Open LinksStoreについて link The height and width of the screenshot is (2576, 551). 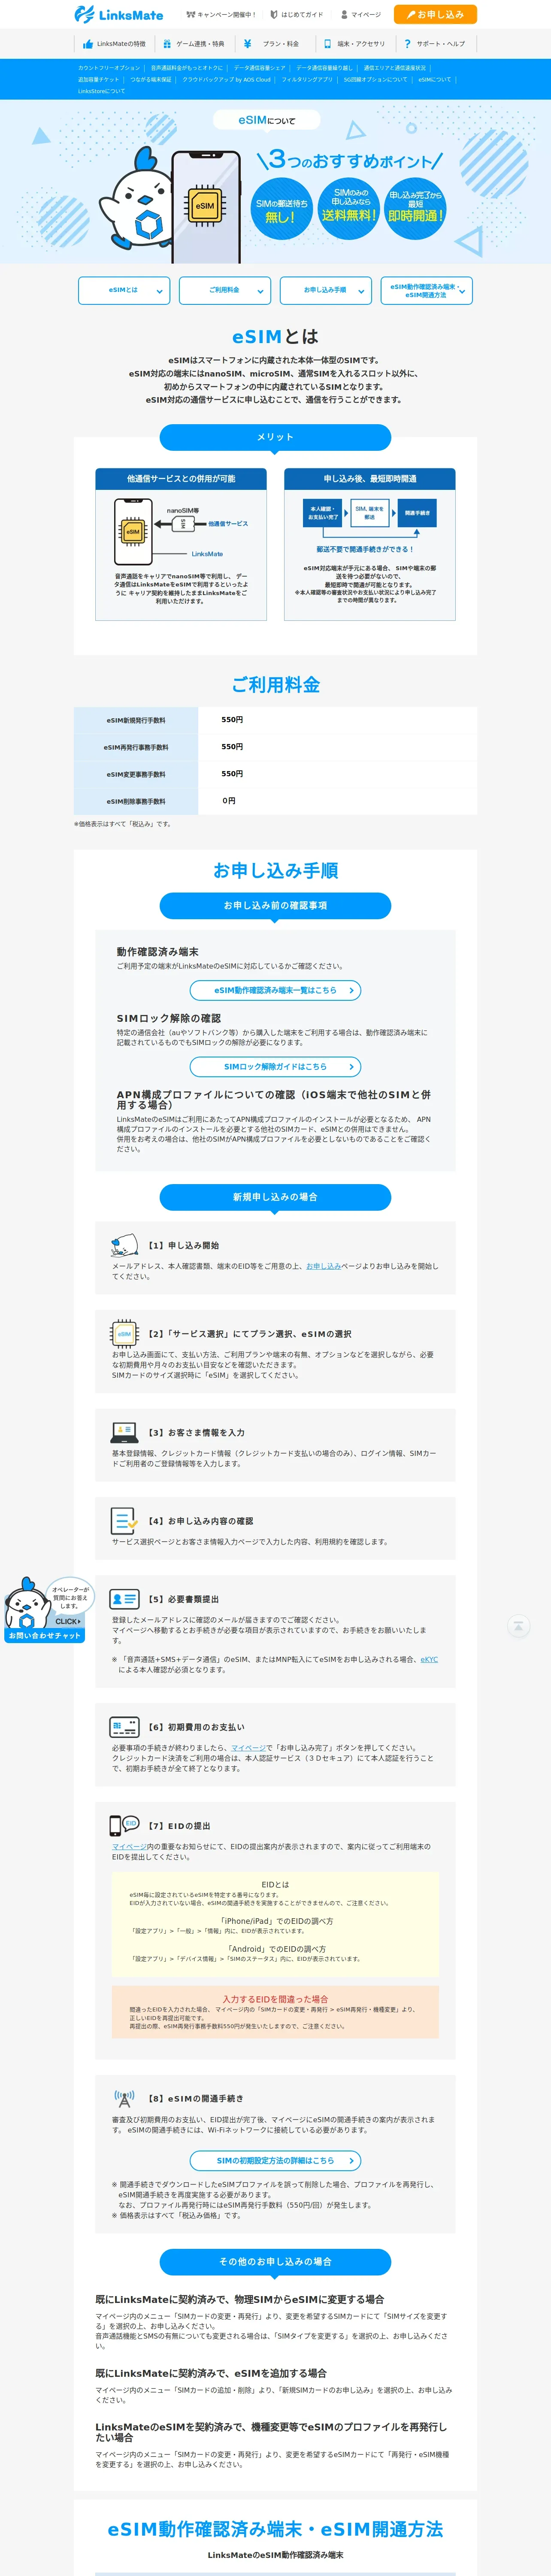(102, 91)
